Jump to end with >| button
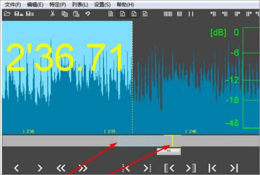Screen dimensions: 260x175 (234, 168)
